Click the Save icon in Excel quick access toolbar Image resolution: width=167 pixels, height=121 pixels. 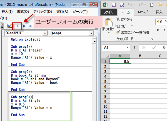[113, 5]
